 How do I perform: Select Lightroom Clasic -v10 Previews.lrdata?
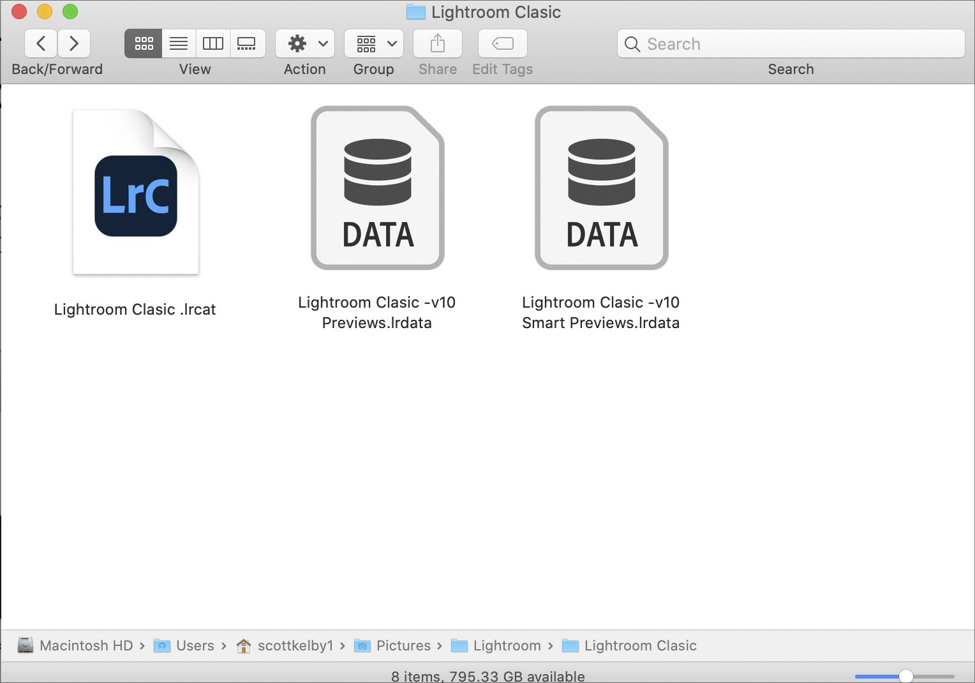click(377, 187)
